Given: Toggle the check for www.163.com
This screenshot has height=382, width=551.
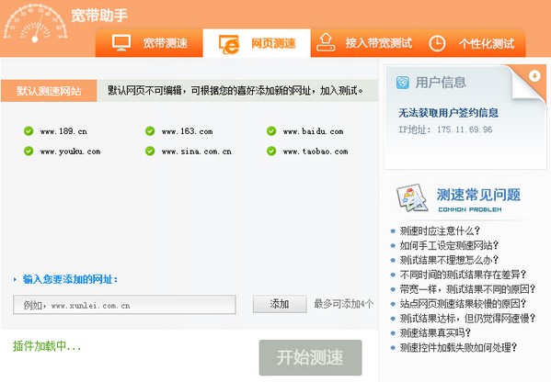Looking at the screenshot, I should (x=150, y=131).
